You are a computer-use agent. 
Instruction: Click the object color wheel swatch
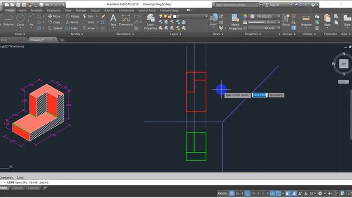click(x=245, y=16)
